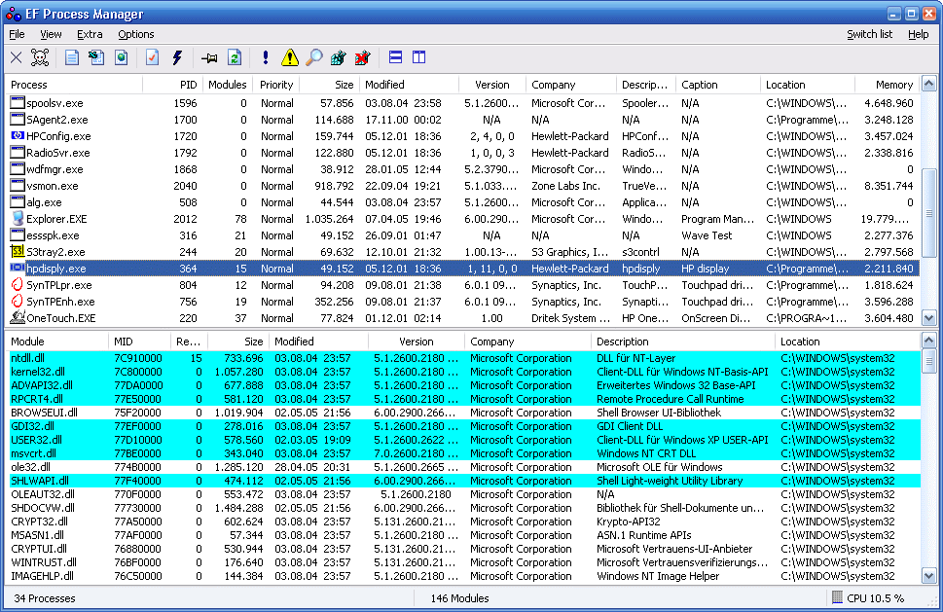
Task: Select the SAgent2.exe process
Action: (x=463, y=120)
